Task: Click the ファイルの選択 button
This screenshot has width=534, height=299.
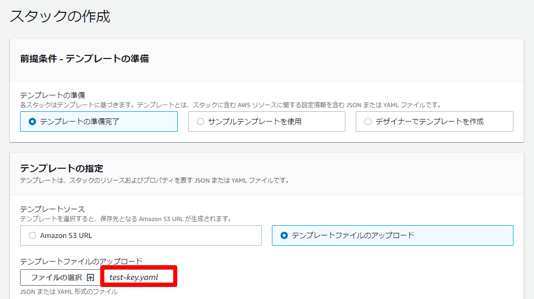Action: click(x=59, y=276)
